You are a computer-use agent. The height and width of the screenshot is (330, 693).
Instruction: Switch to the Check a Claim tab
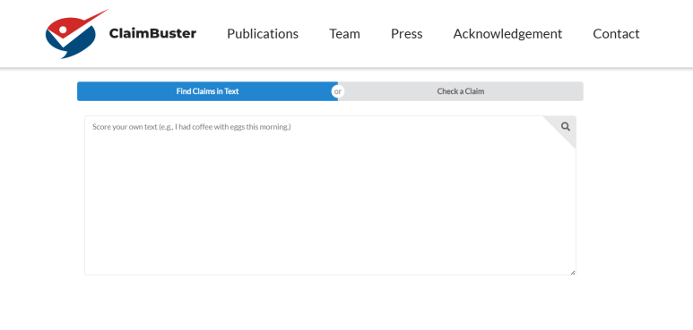461,91
